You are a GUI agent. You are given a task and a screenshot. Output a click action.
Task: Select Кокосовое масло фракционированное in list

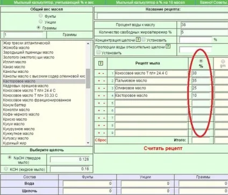point(37,100)
